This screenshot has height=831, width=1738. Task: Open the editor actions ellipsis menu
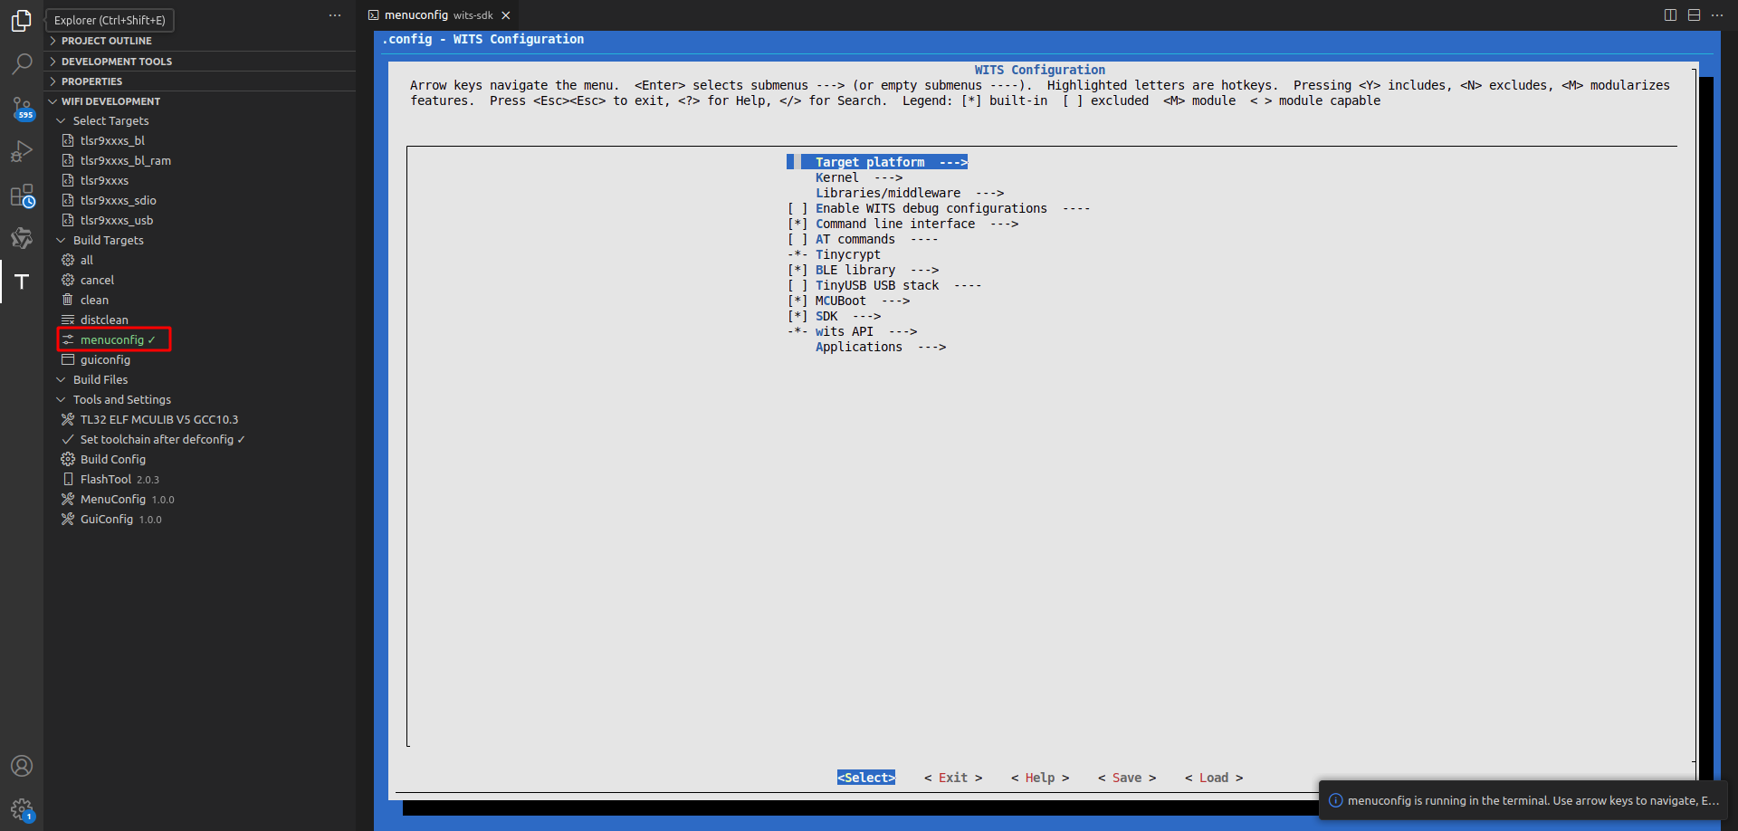tap(1718, 14)
